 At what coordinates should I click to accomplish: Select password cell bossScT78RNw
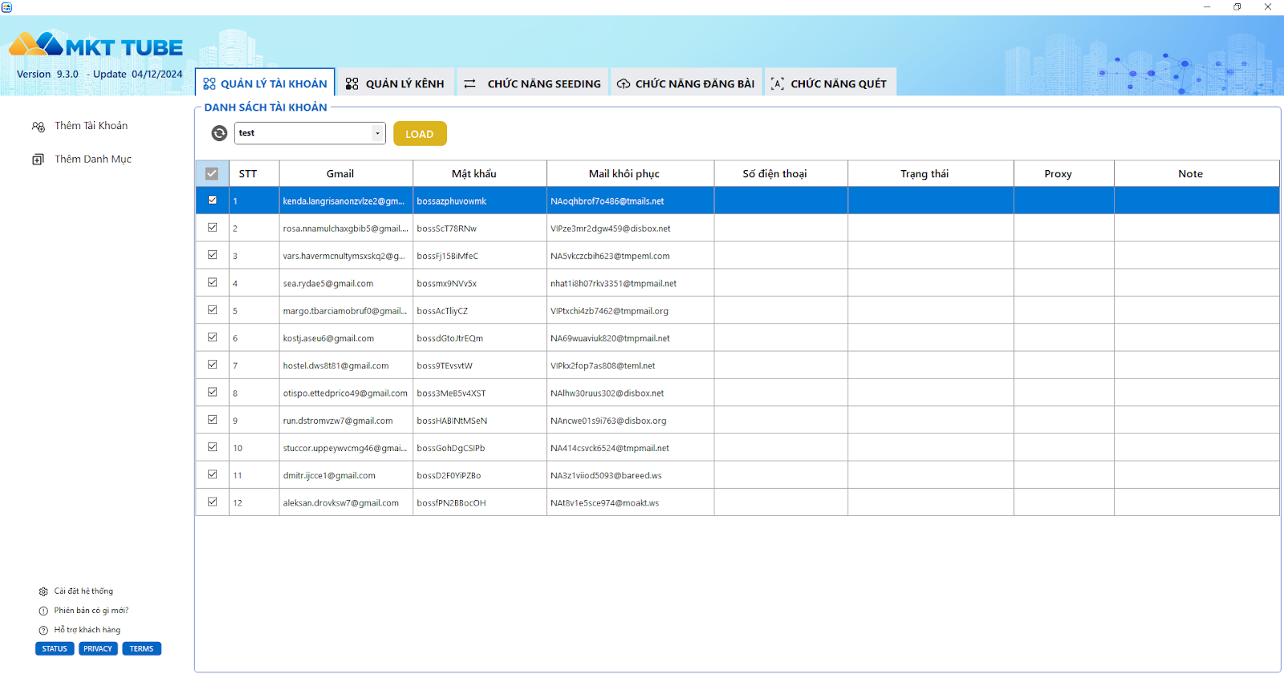pyautogui.click(x=480, y=229)
